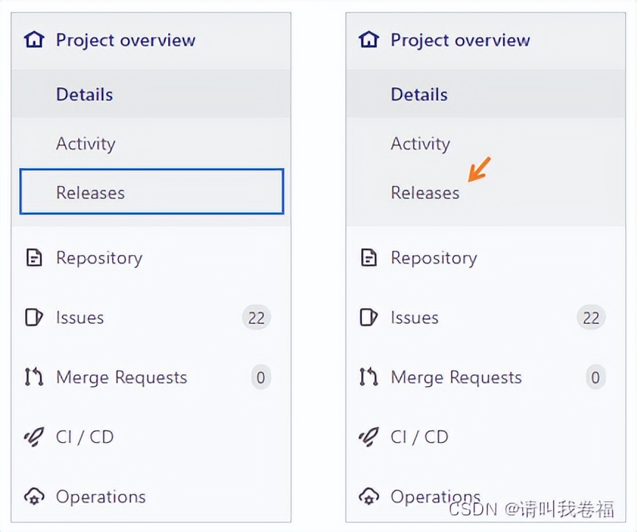Click the Merge Requests icon in right sidebar
Image resolution: width=637 pixels, height=532 pixels.
click(x=369, y=377)
